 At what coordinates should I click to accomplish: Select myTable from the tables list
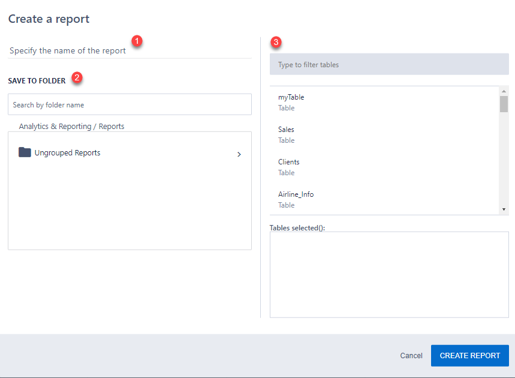[291, 97]
